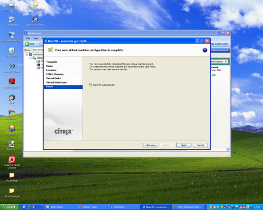Image resolution: width=263 pixels, height=210 pixels.
Task: Click the blue help question mark icon
Action: pos(205,50)
